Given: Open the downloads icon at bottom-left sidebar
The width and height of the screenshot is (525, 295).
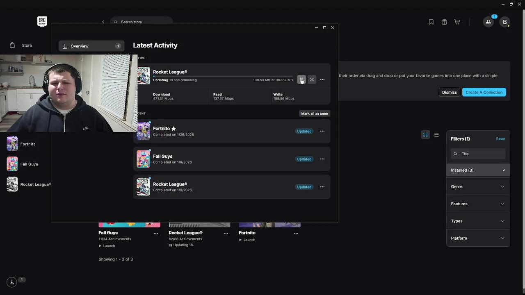Looking at the screenshot, I should coord(12,281).
